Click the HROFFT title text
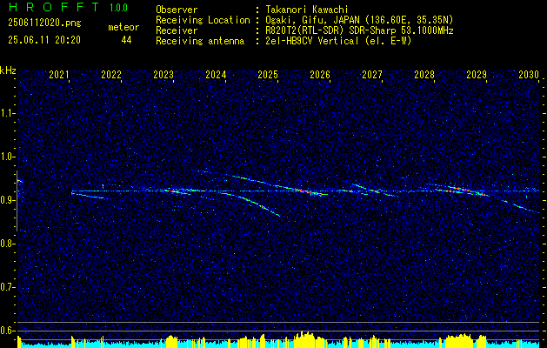Screen dimensions: 547x348 (53, 7)
